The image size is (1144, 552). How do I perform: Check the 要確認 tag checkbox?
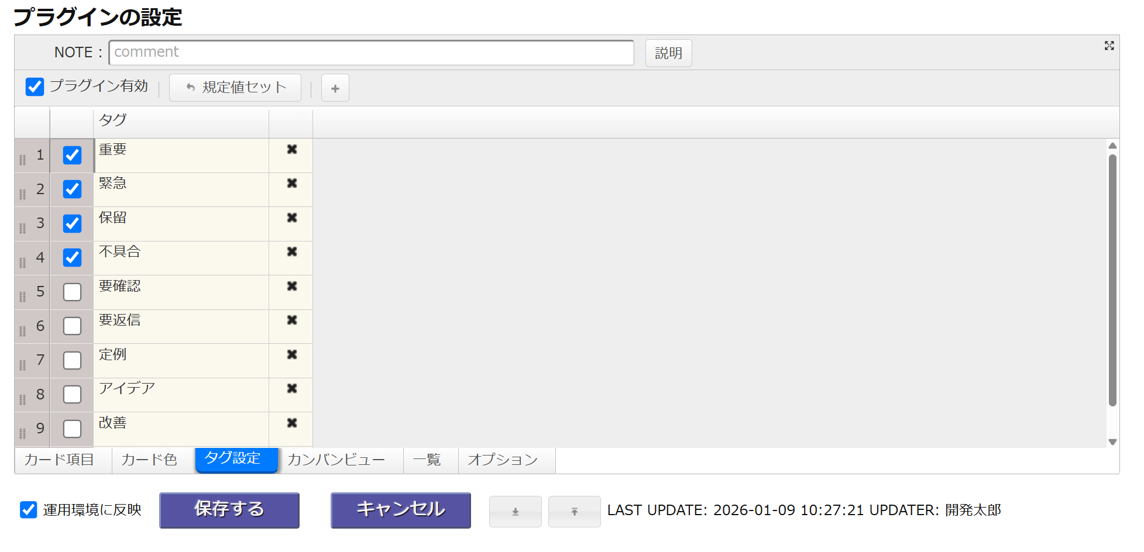pos(72,292)
